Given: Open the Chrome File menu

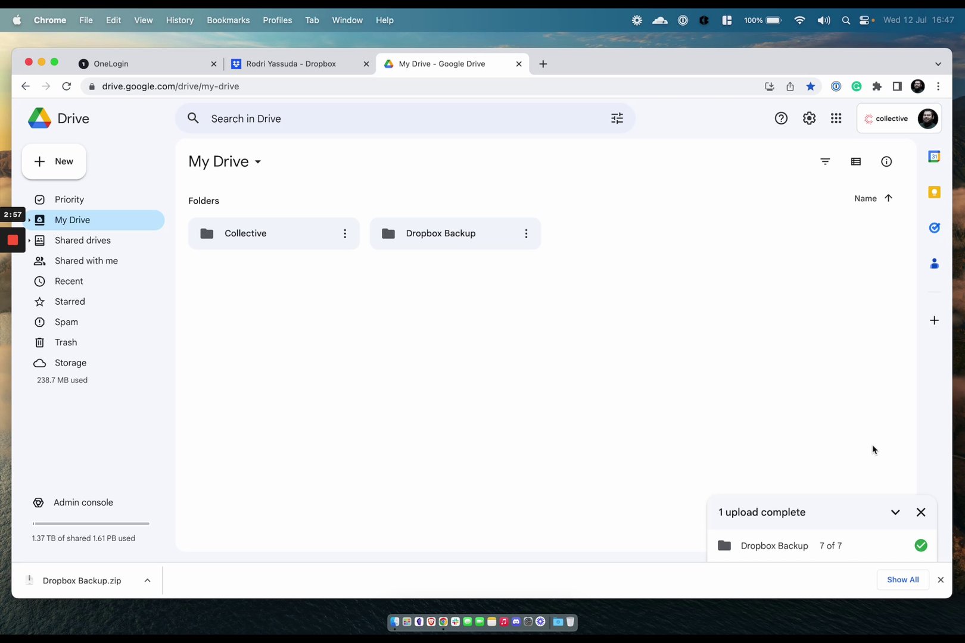Looking at the screenshot, I should point(86,20).
